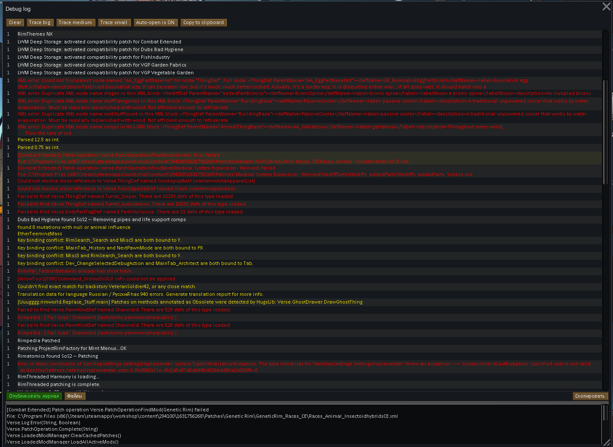Toggle the Auto-open is ON setting

pos(155,23)
